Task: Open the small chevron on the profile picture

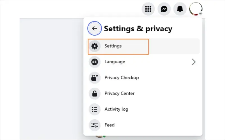Action: 201,13
